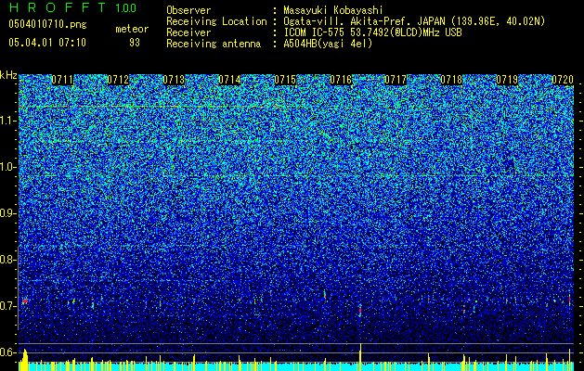Click the 0711 time marker
This screenshot has width=584, height=371.
point(62,80)
